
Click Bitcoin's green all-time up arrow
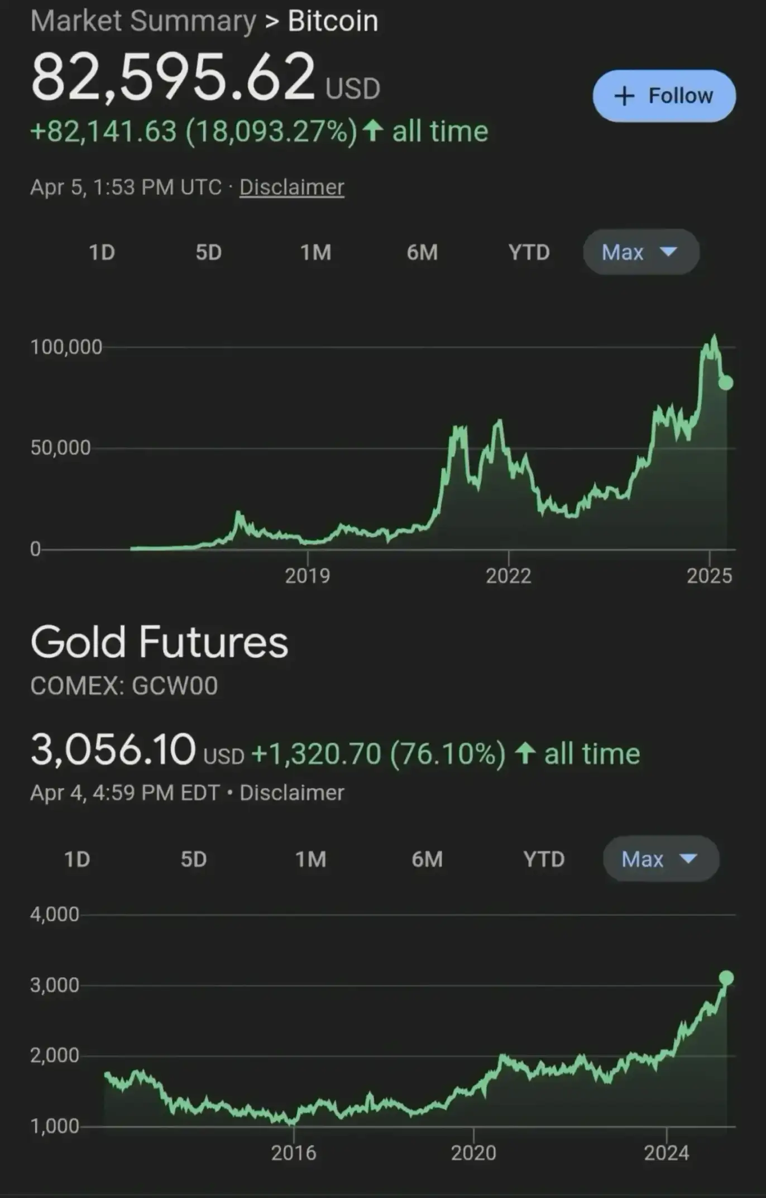[x=372, y=131]
